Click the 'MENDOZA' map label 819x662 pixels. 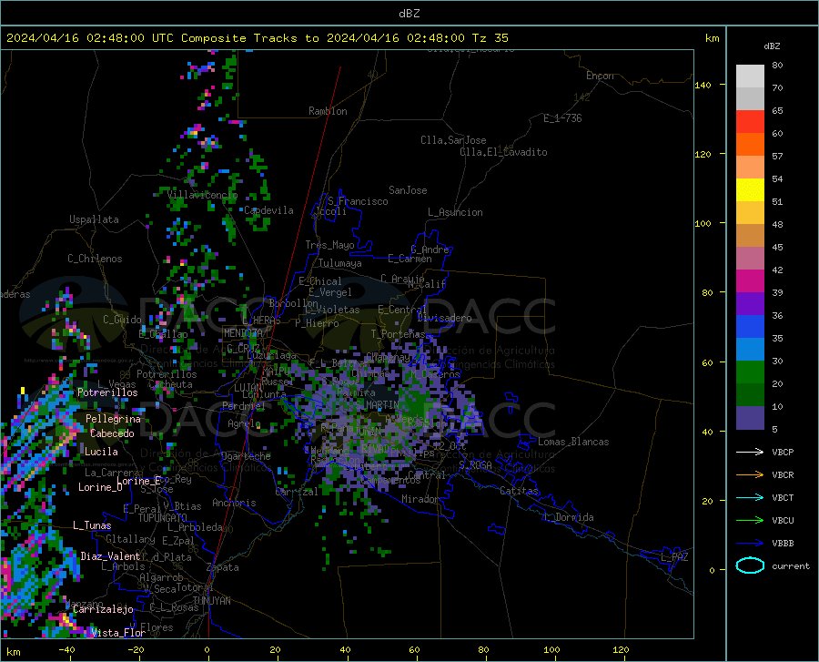coord(243,333)
